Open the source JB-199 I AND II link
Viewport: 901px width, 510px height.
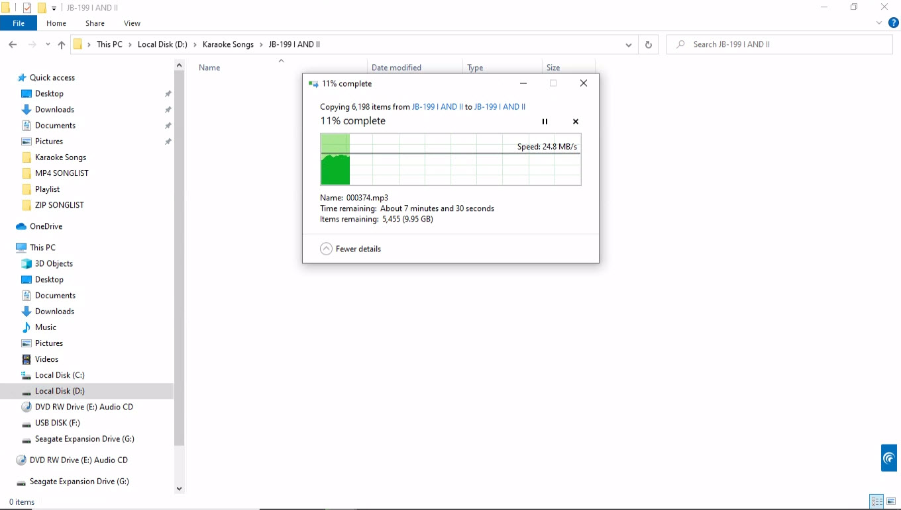[x=437, y=106]
